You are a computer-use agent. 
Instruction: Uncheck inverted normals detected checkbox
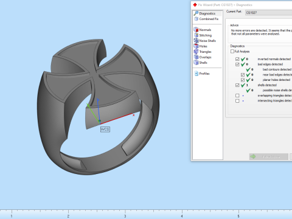click(x=237, y=59)
